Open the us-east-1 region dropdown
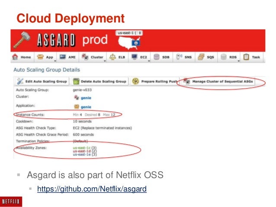This screenshot has width=276, height=207. pyautogui.click(x=129, y=33)
